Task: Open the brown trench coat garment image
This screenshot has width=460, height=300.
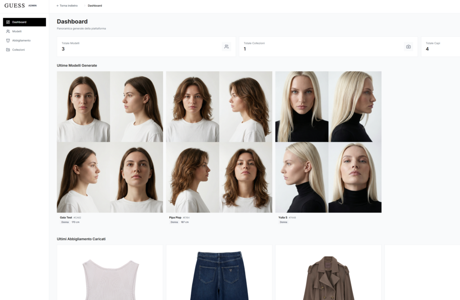Action: click(x=328, y=278)
